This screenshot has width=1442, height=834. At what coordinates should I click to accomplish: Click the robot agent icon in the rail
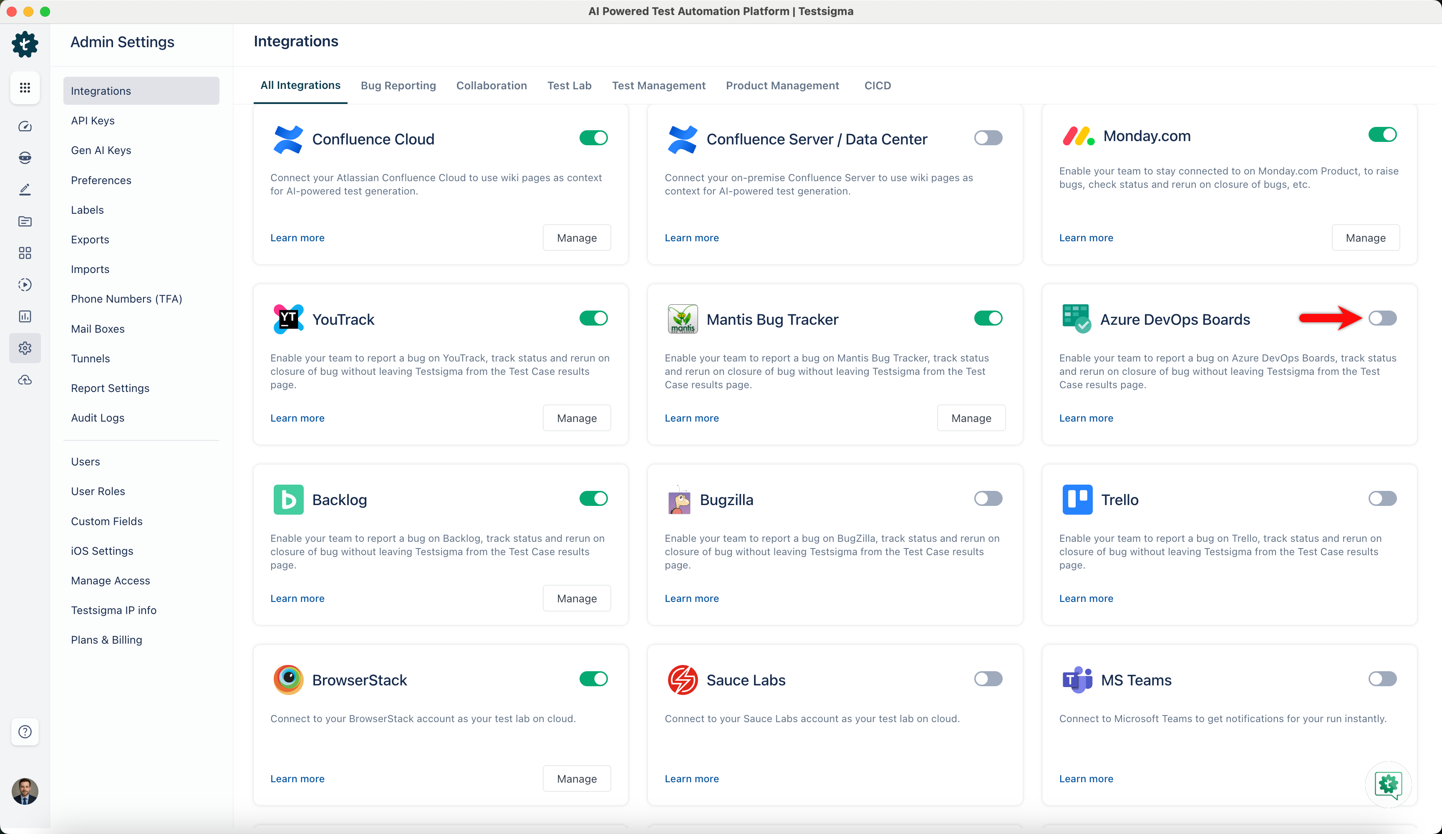[25, 157]
